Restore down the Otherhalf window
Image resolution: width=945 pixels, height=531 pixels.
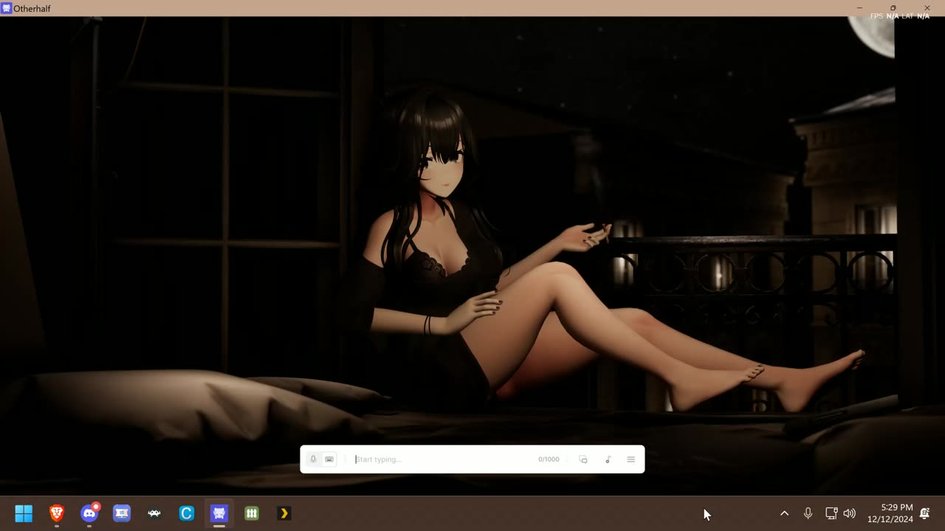[893, 8]
